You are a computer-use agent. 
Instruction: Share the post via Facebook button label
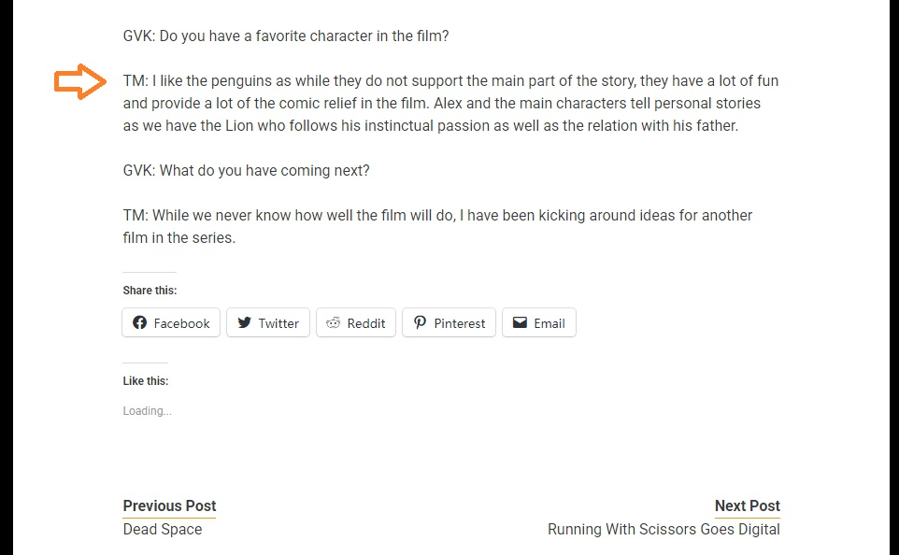[181, 323]
